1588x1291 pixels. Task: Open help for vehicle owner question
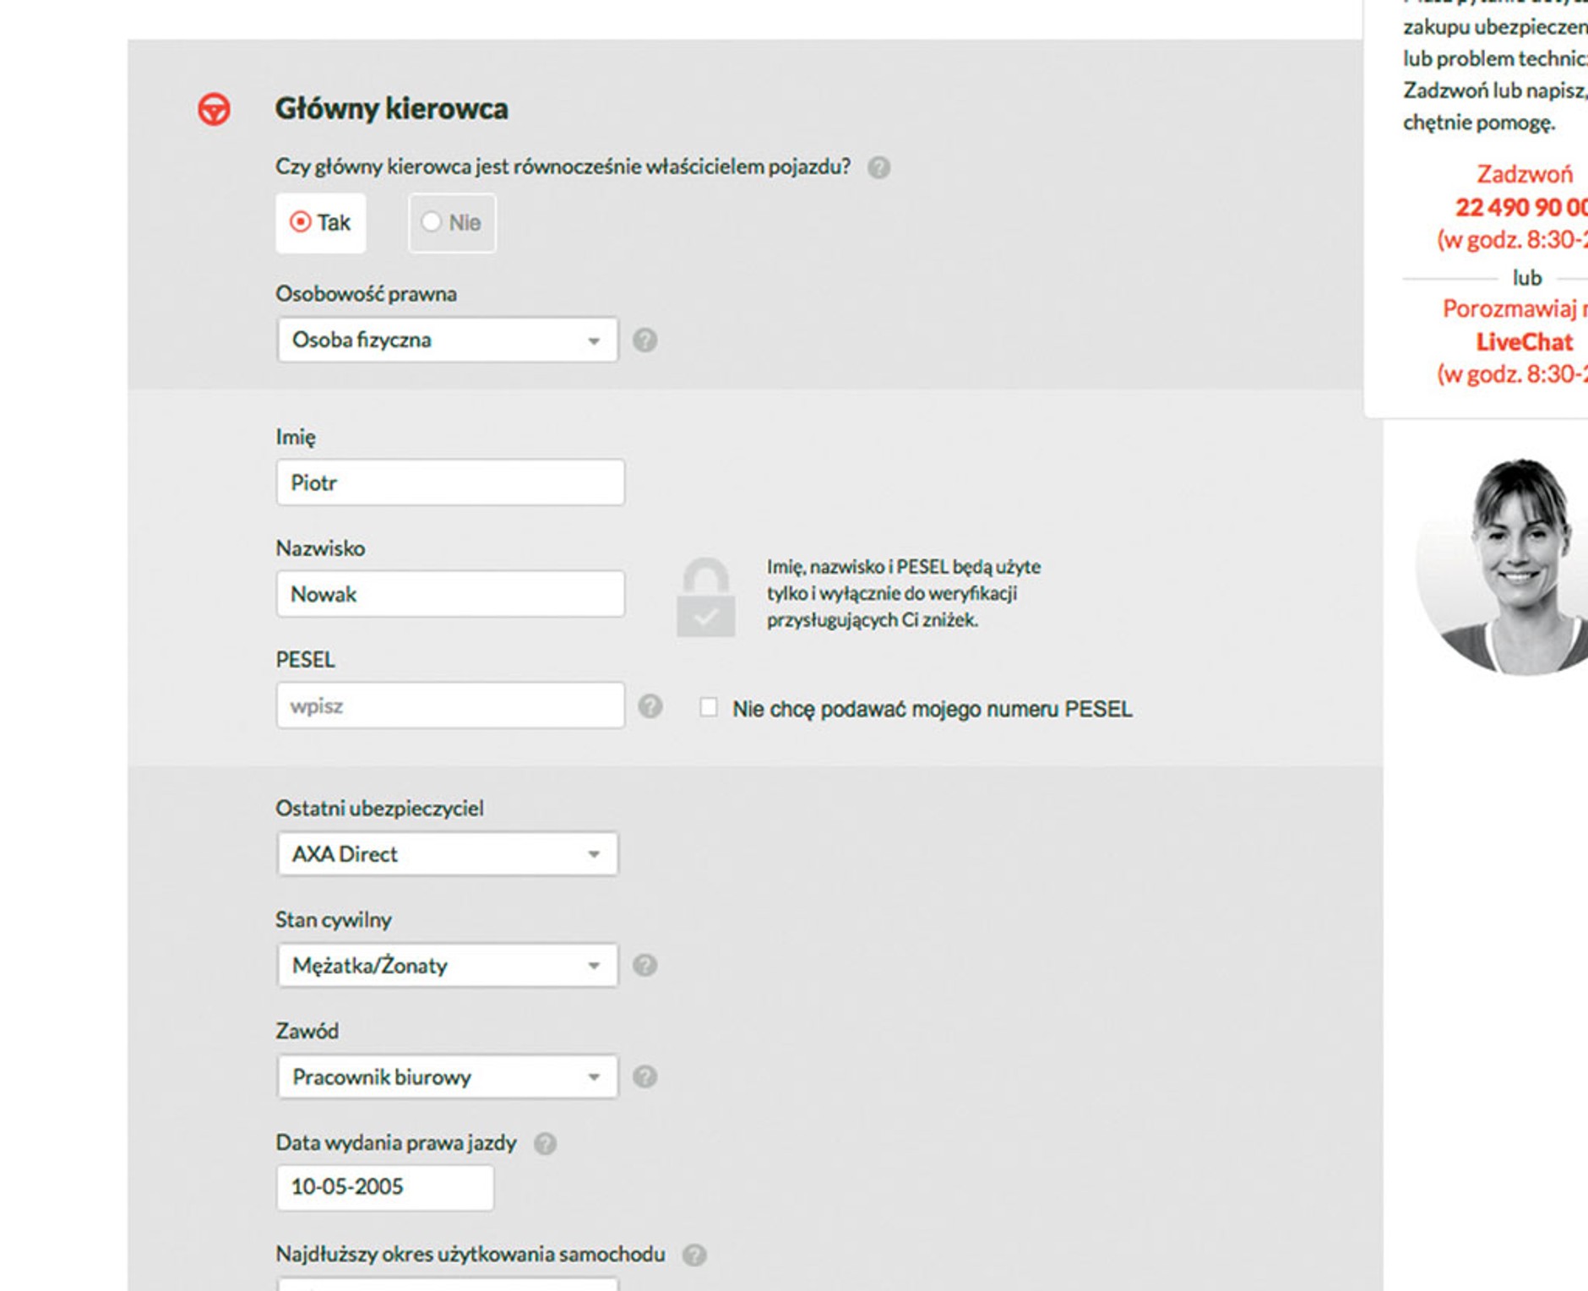[878, 167]
